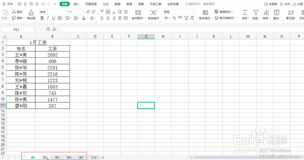The height and width of the screenshot is (160, 304).
Task: Align text right horizontally
Action: click(114, 18)
